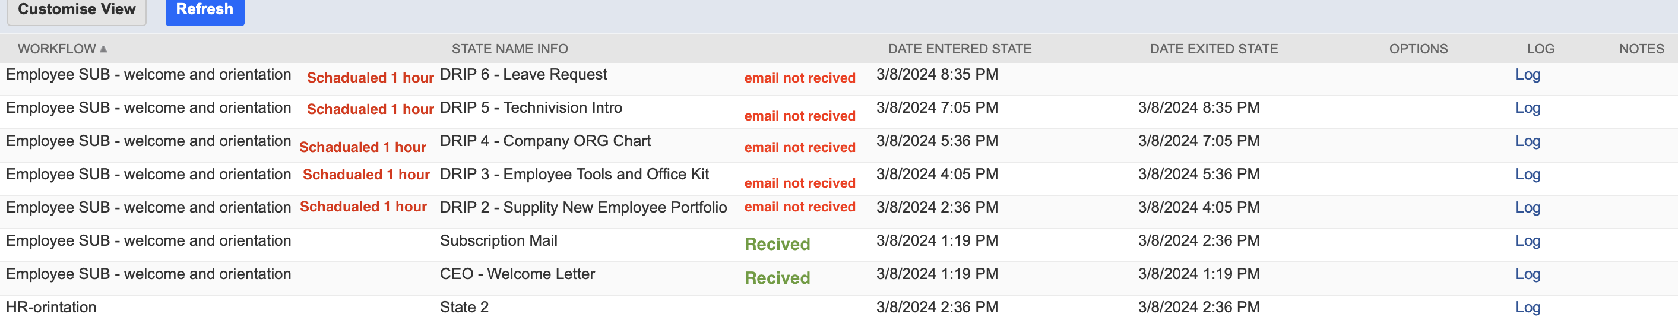
Task: Open Log for DRIP 4 - Company ORG Chart
Action: click(x=1528, y=141)
